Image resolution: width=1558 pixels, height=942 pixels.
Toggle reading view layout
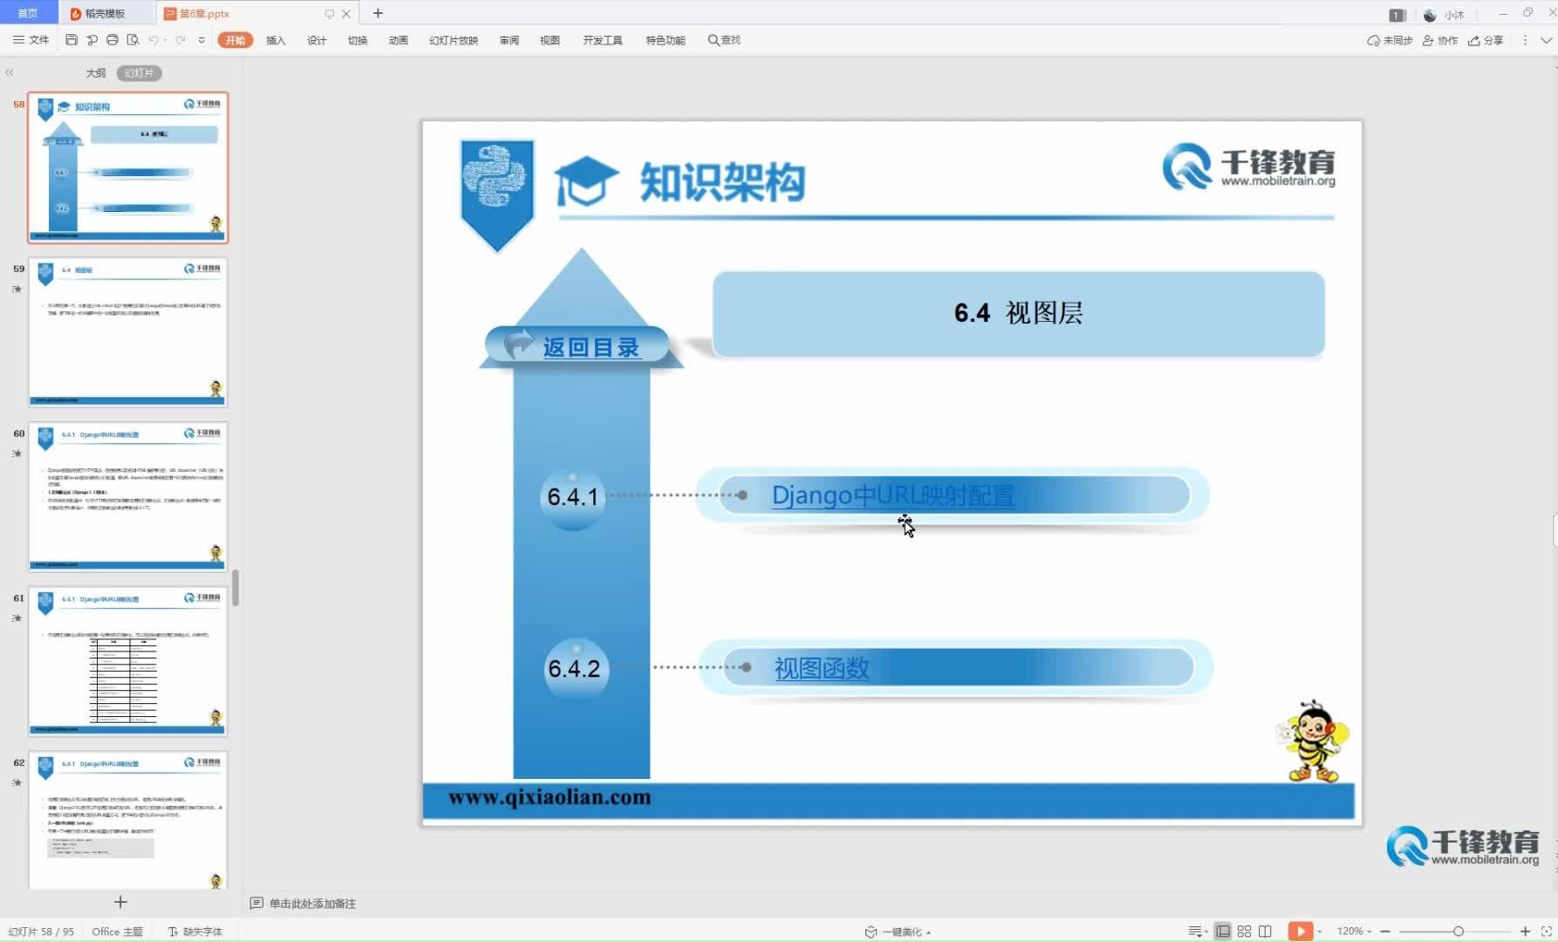coord(1265,931)
